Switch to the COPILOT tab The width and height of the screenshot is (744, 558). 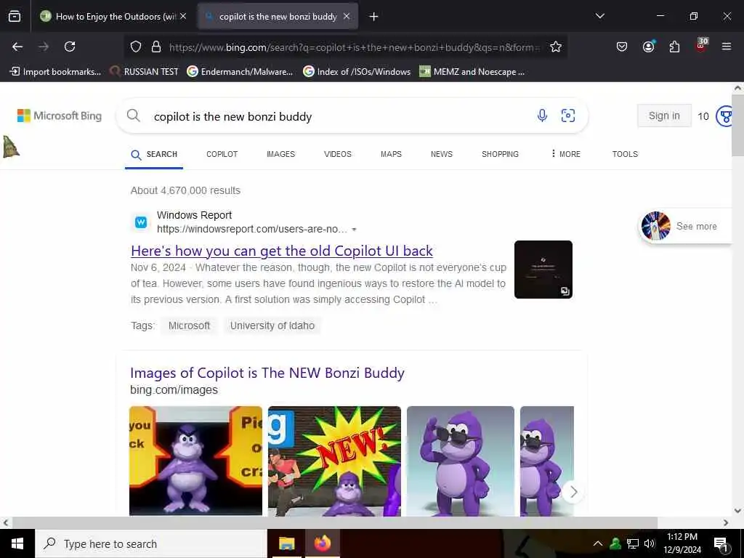click(x=222, y=154)
